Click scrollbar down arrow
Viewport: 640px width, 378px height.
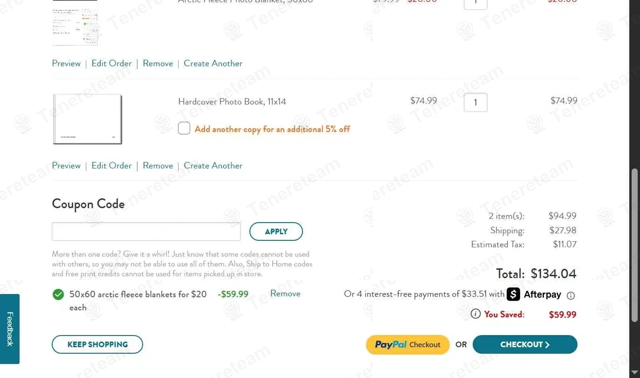(x=634, y=372)
